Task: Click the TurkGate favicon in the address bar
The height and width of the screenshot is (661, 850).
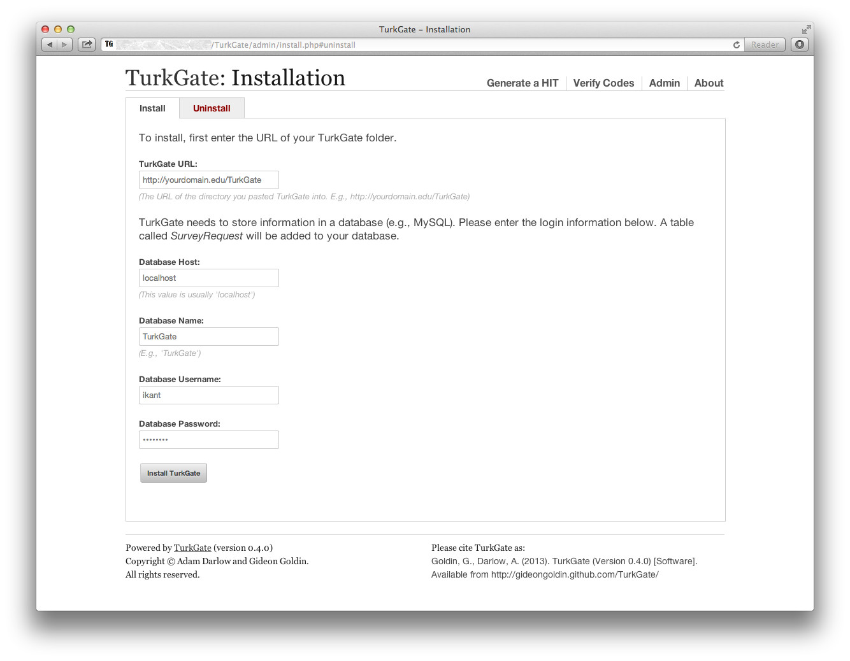Action: click(108, 44)
